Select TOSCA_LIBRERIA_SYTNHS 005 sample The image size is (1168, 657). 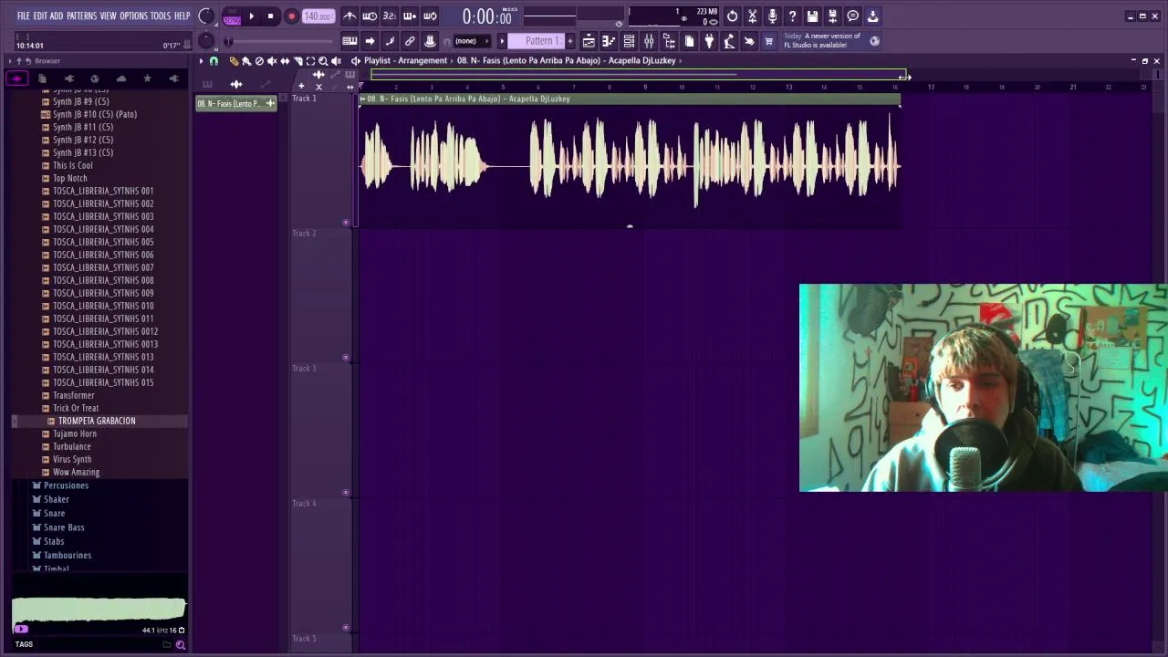click(102, 242)
